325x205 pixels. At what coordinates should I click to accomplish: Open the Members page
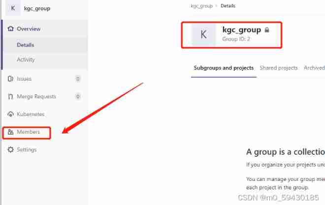point(28,132)
